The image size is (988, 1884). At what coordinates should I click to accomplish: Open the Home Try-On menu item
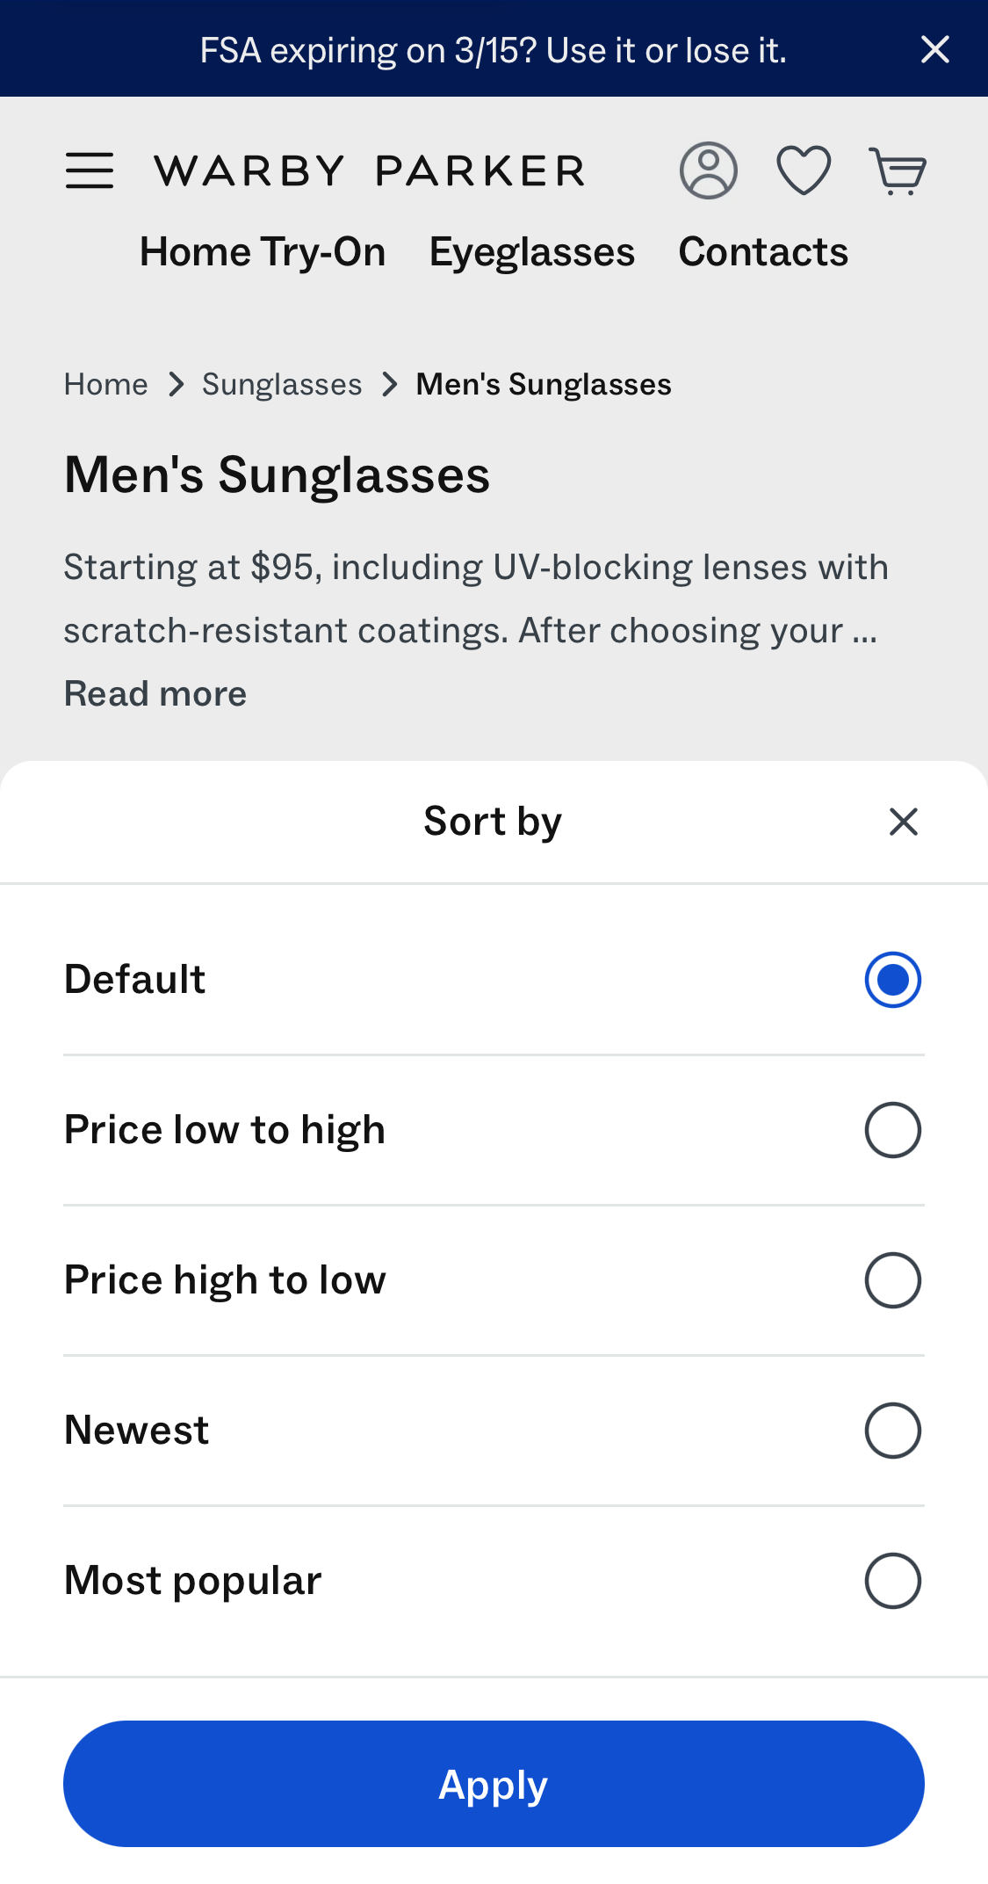click(261, 251)
